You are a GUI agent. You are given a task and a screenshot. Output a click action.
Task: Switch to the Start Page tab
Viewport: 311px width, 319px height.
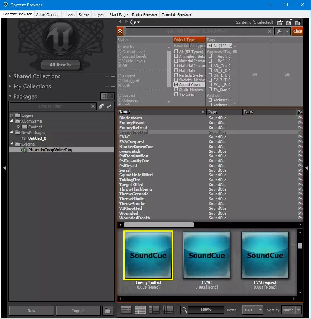click(118, 15)
